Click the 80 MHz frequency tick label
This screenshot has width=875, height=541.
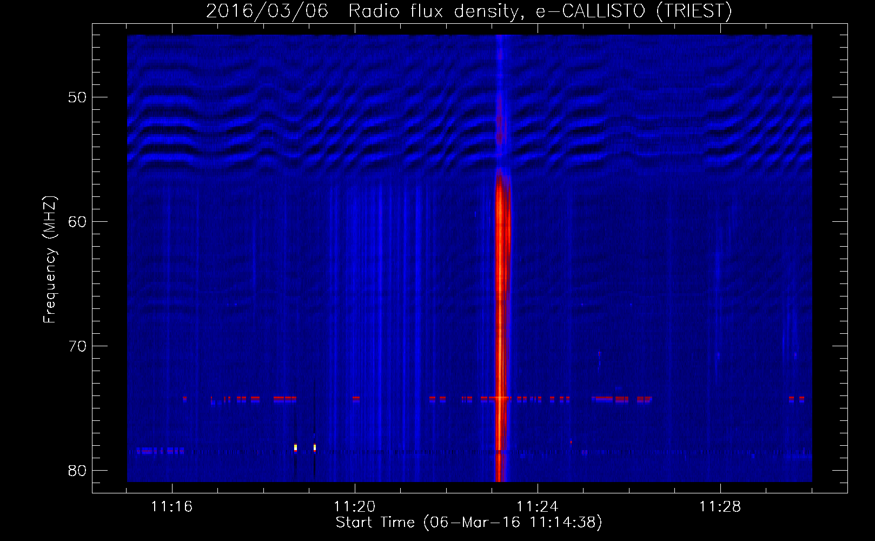pos(77,471)
